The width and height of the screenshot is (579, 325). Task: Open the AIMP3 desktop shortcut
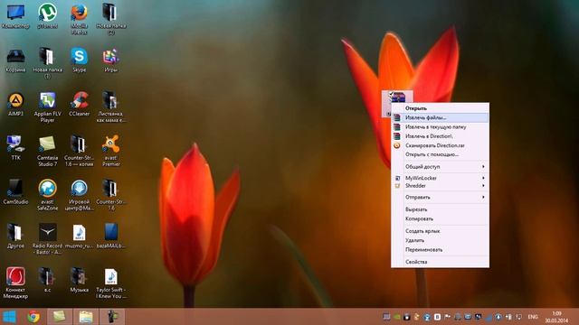(x=15, y=104)
